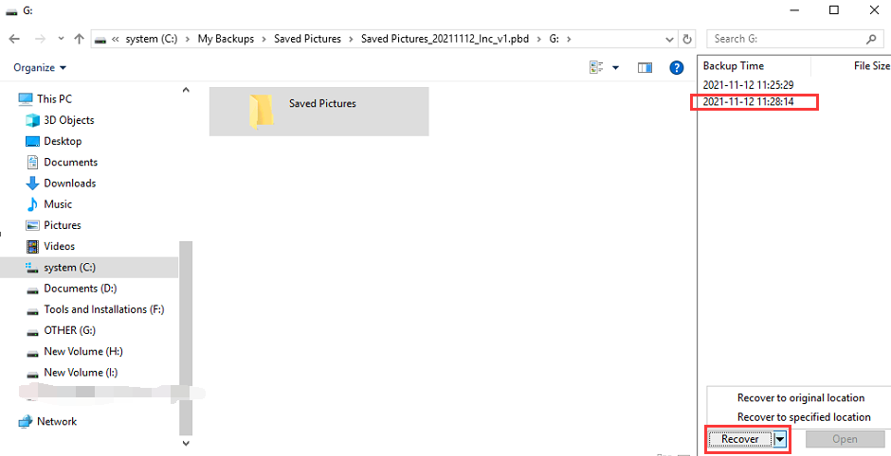
Task: Toggle the preview pane
Action: click(x=645, y=67)
